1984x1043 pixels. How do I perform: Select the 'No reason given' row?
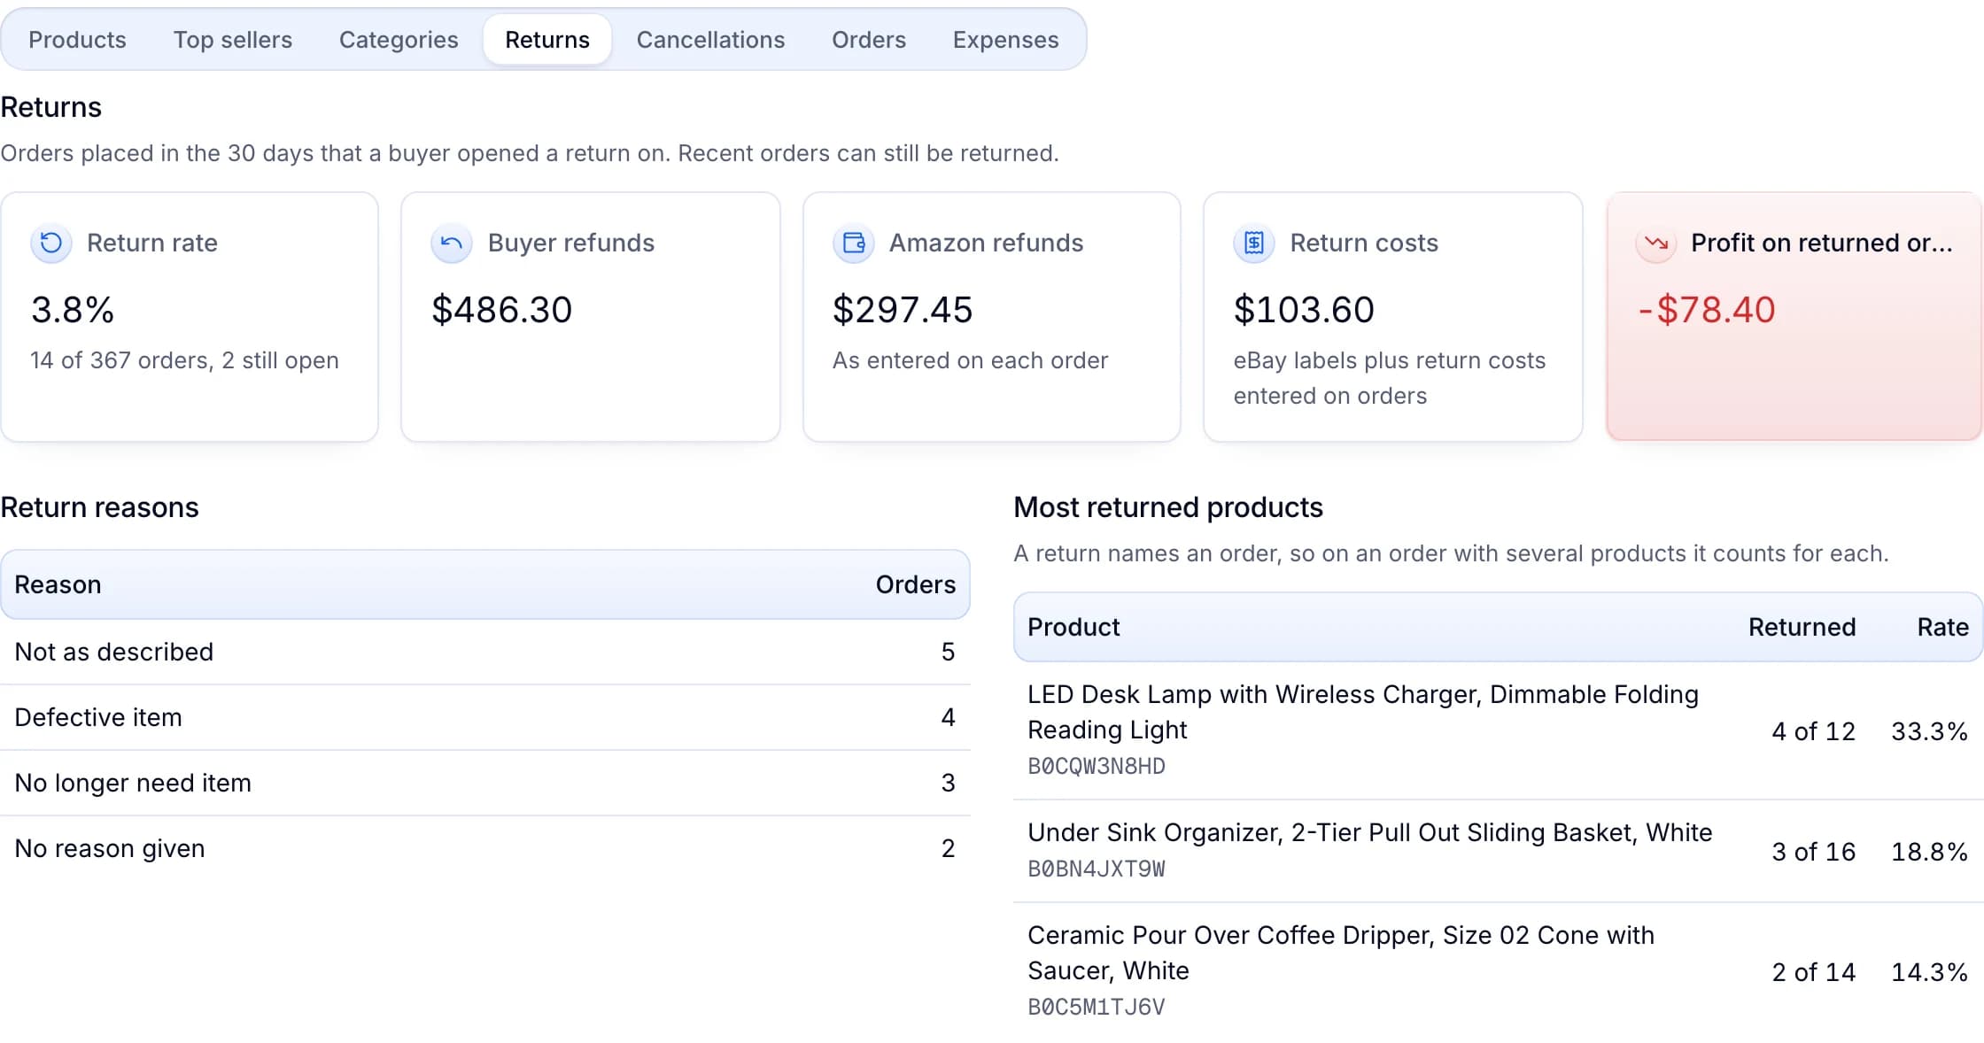[485, 849]
